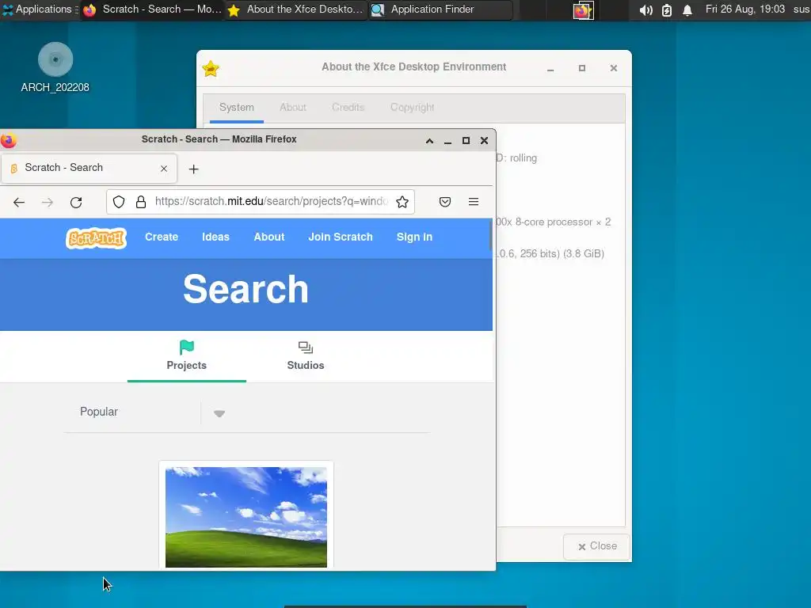Click the Close button in About Xfce
The height and width of the screenshot is (608, 811).
[597, 546]
